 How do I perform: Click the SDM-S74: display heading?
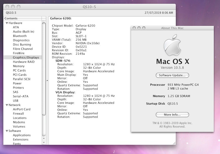pyautogui.click(x=63, y=61)
